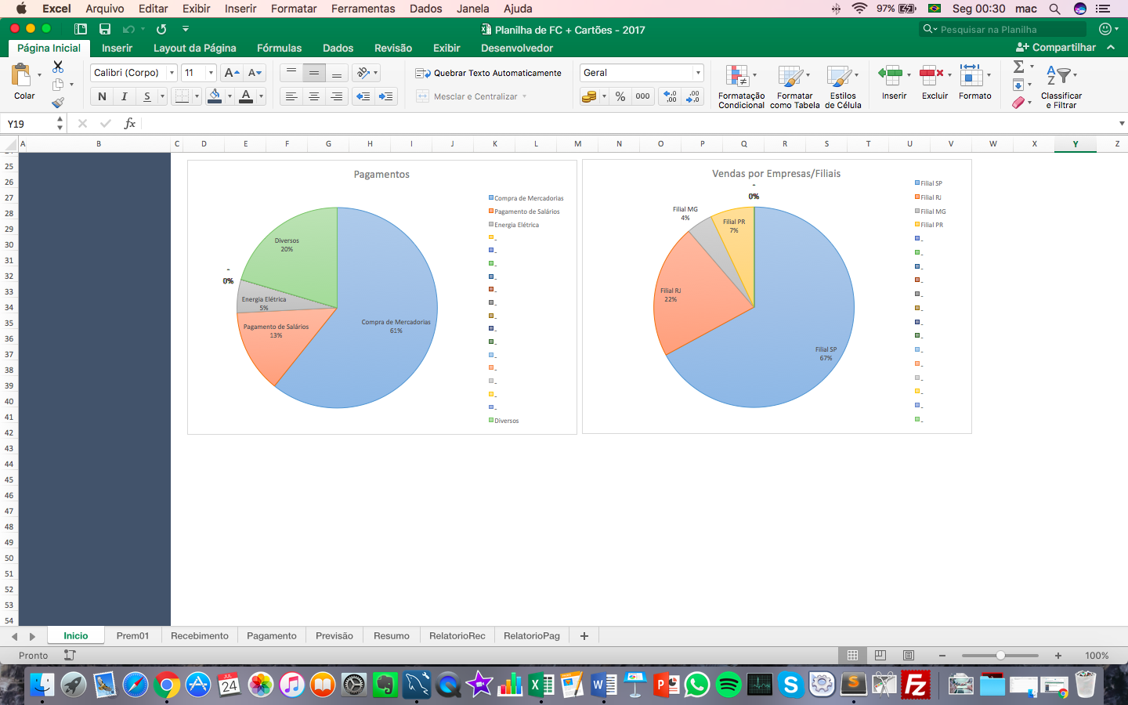Expand fill color options arrow

tap(230, 96)
